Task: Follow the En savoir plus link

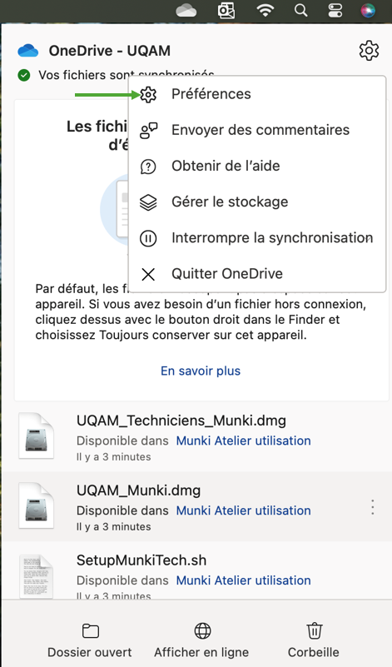Action: coord(201,371)
